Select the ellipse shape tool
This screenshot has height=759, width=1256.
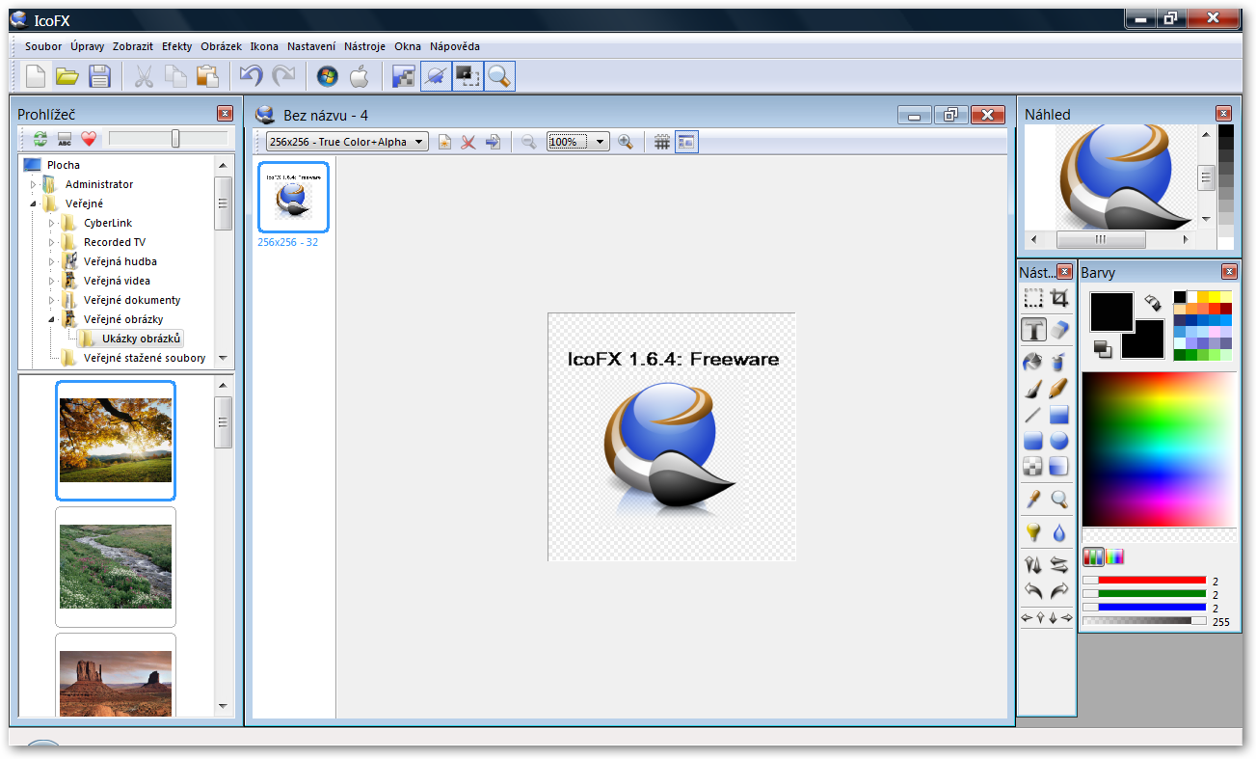[x=1059, y=441]
